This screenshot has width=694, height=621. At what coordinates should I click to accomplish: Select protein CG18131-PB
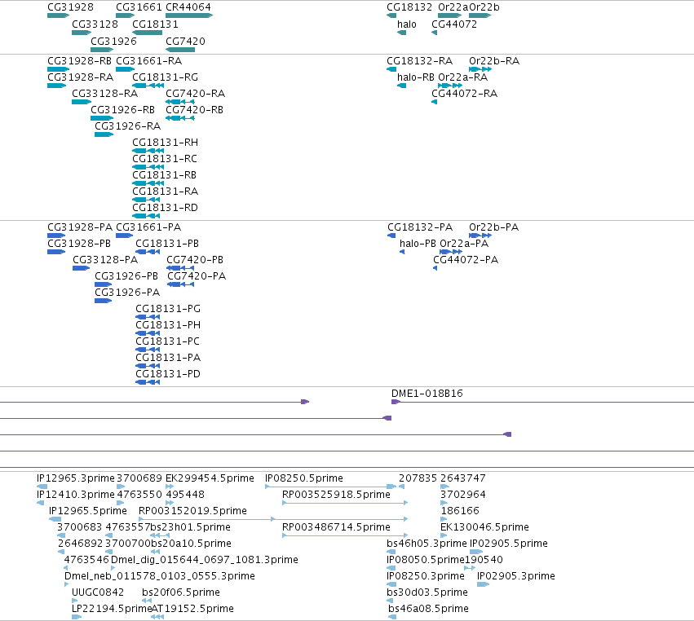[x=167, y=244]
